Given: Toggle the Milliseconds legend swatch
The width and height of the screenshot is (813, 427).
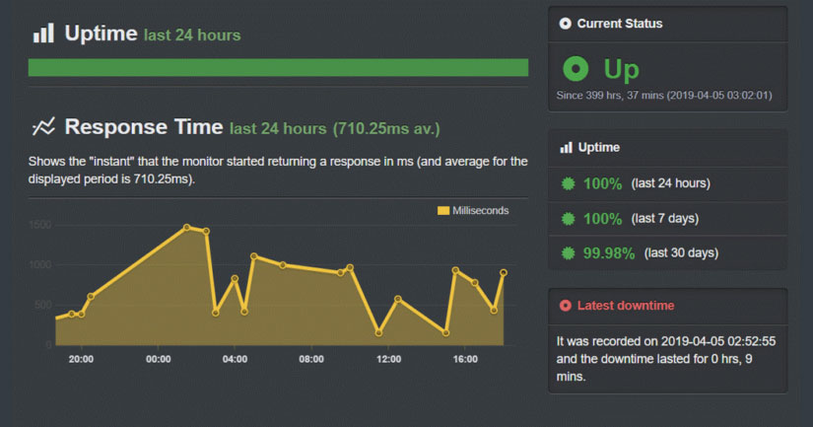Looking at the screenshot, I should click(442, 210).
